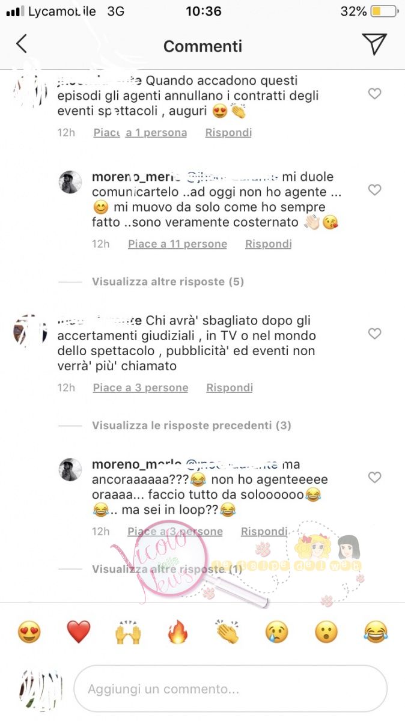Tap the red heart emoji quick reaction
Viewport: 405px width, 721px height.
tap(78, 632)
